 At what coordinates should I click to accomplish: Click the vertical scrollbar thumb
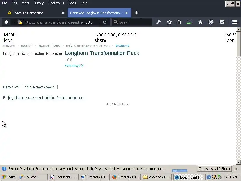pyautogui.click(x=238, y=44)
